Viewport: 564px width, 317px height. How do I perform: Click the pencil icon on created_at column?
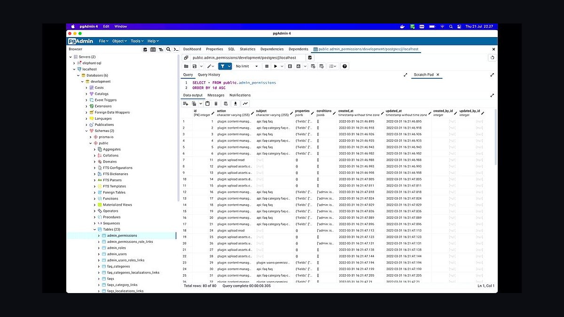point(382,113)
